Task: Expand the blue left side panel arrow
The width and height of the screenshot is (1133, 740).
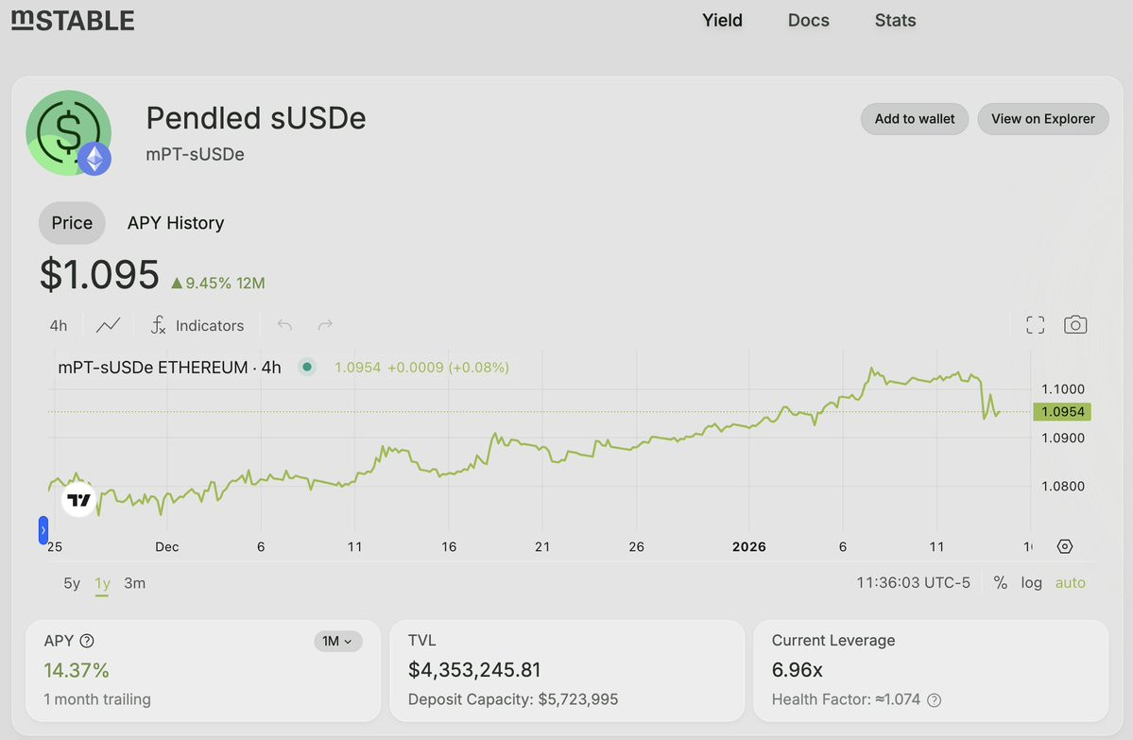Action: tap(43, 530)
